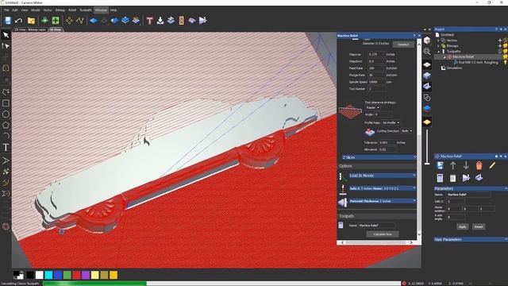
Task: Click the Revert button under Parameters
Action: coord(479,226)
